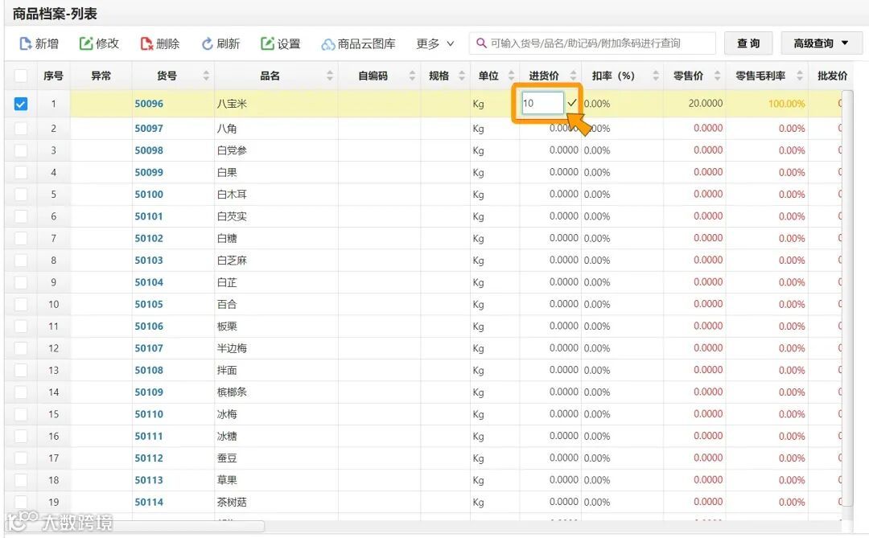
Task: Select the 白糖 product name cell
Action: coord(276,238)
